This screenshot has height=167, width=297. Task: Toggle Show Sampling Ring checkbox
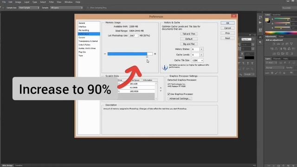coord(88,8)
